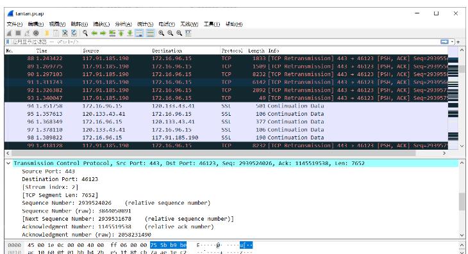Toggle auto-scroll during live capture
The height and width of the screenshot is (254, 468).
139,33
